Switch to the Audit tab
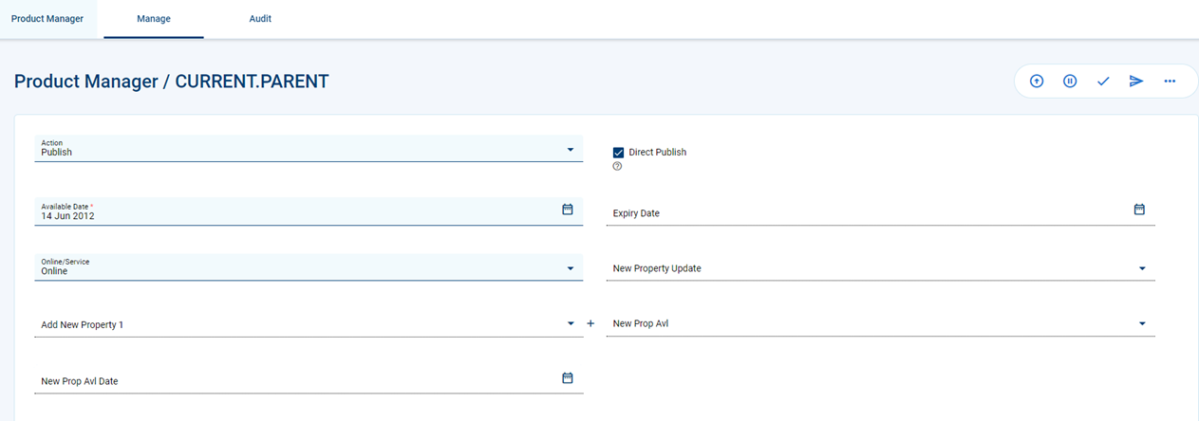 pyautogui.click(x=260, y=19)
